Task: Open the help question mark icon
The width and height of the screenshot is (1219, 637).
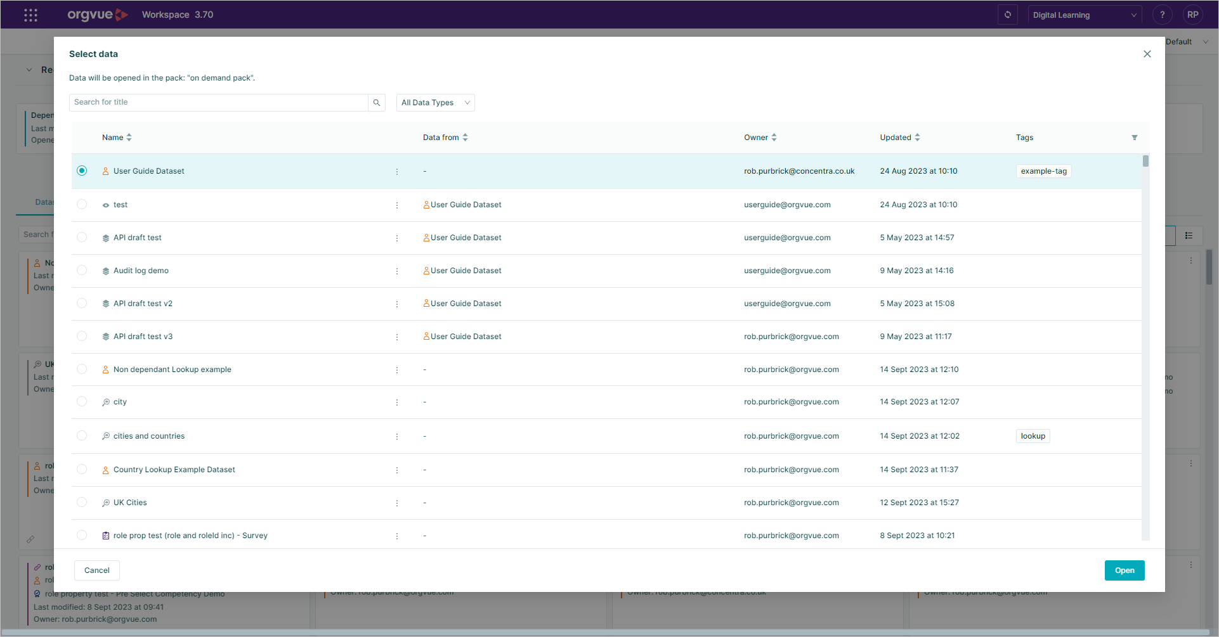Action: 1162,15
